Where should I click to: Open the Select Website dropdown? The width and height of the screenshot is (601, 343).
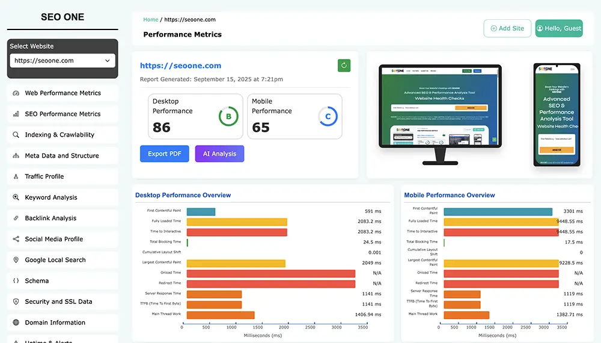click(x=63, y=61)
